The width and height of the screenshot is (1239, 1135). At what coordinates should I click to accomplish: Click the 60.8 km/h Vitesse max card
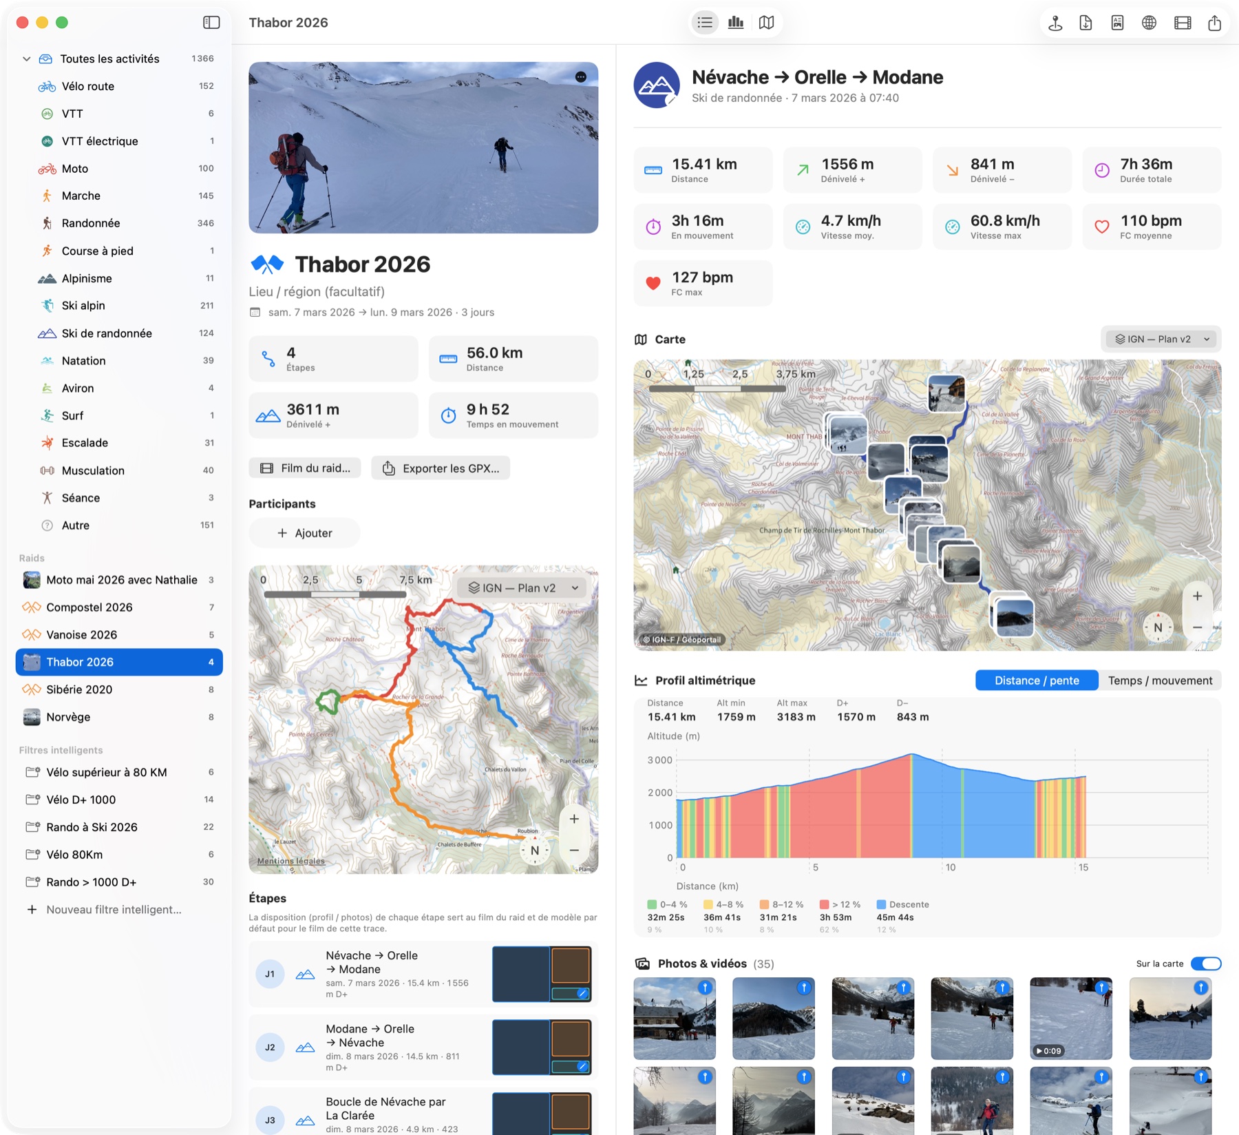point(1002,227)
